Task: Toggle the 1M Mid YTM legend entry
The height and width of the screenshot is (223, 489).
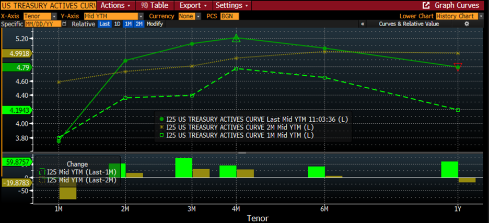Action: click(236, 135)
